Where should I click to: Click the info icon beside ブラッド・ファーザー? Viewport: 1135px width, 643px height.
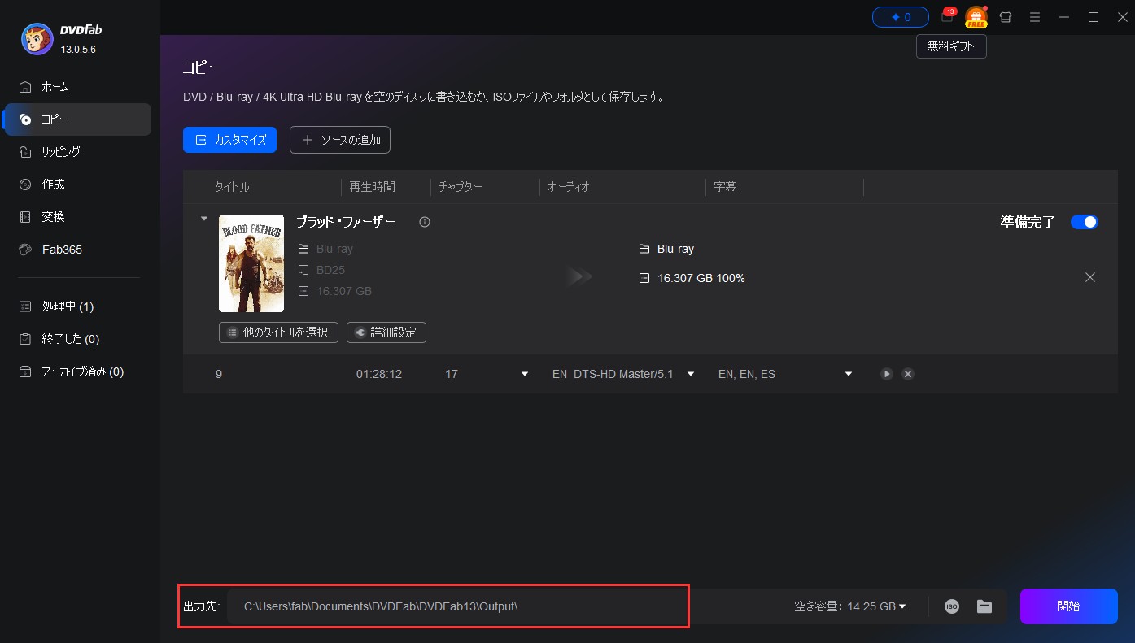pos(425,222)
